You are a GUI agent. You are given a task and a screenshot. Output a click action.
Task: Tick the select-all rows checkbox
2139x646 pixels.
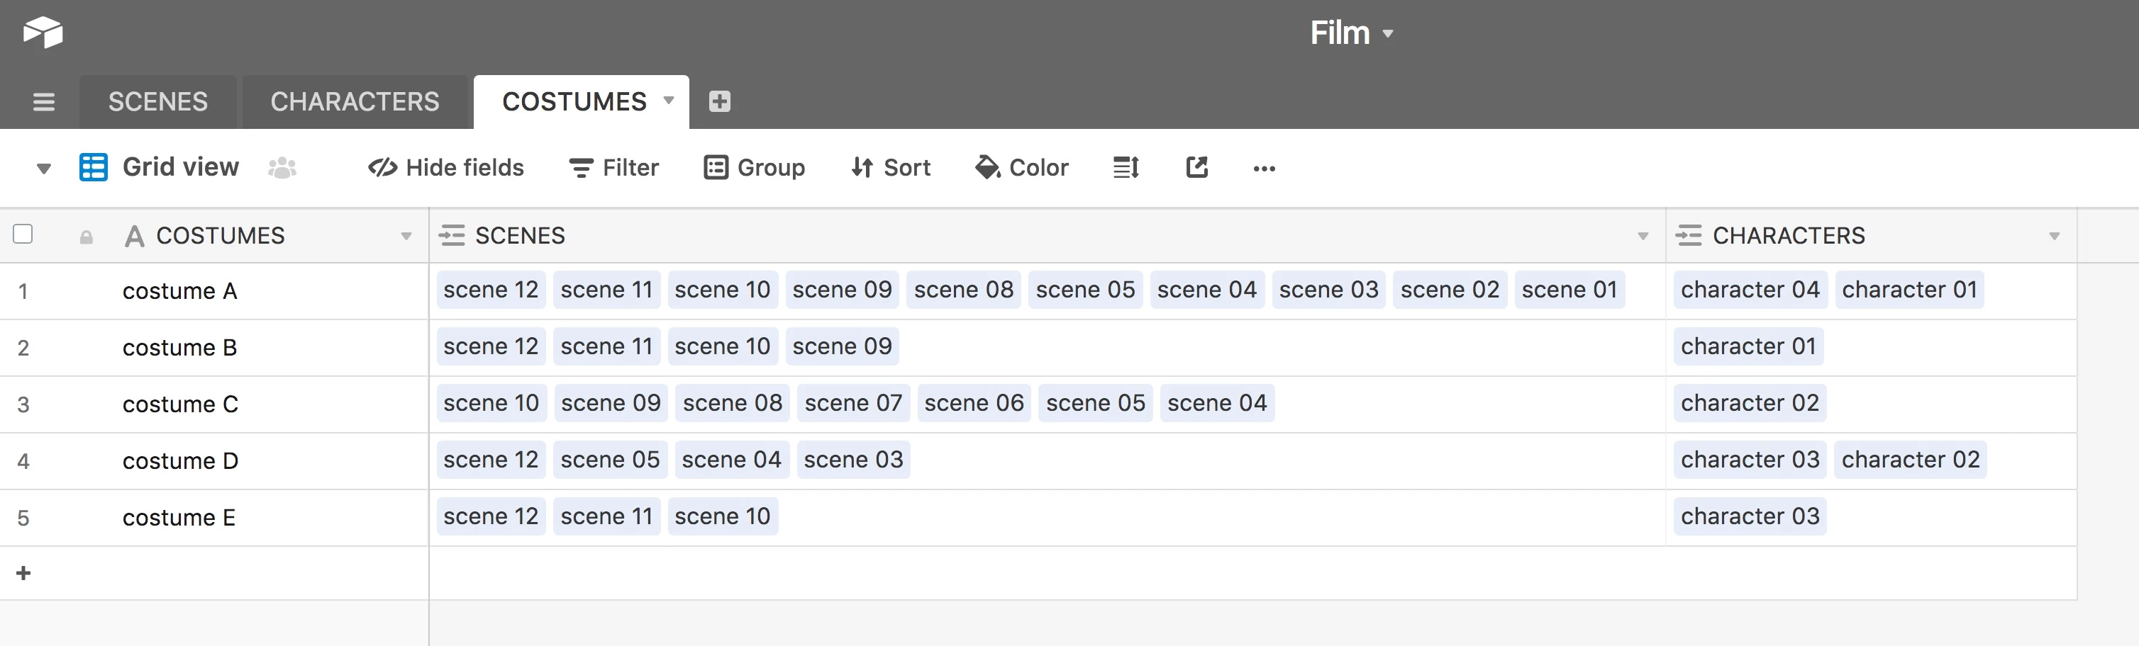point(23,234)
